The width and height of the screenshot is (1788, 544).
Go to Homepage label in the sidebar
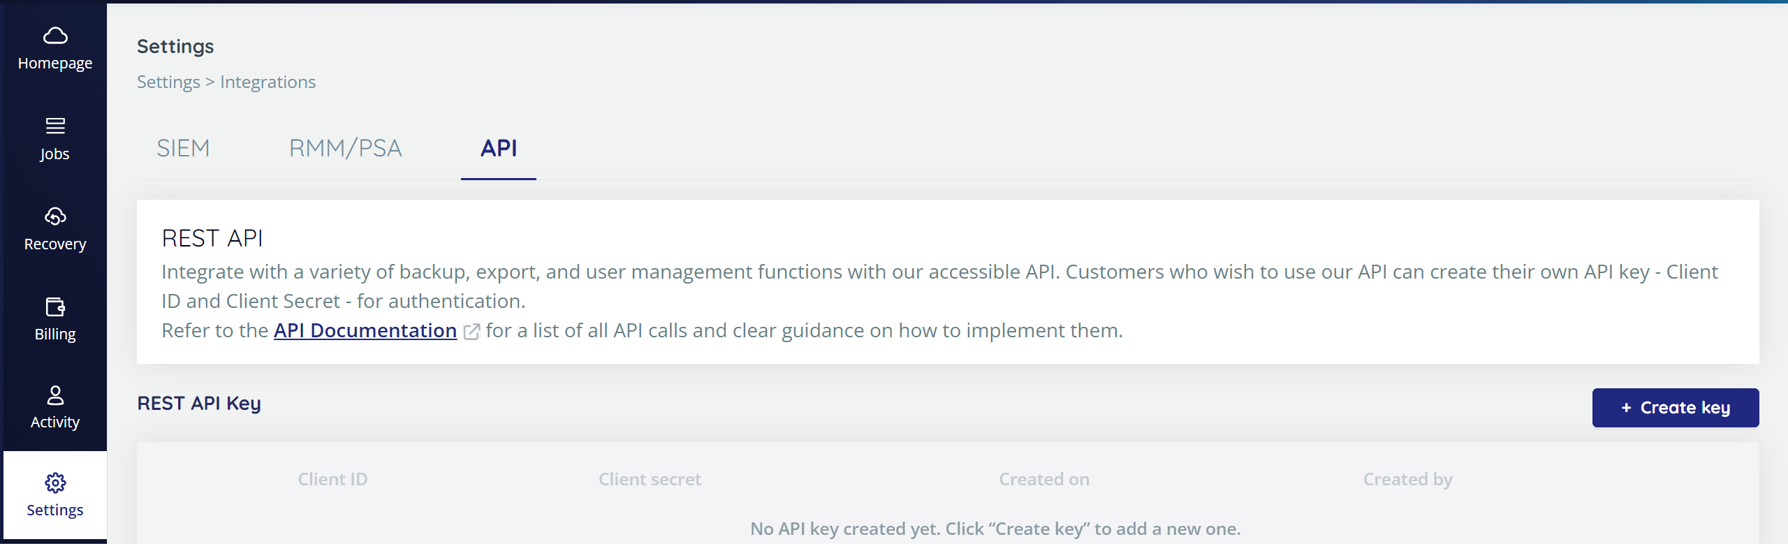[x=55, y=64]
